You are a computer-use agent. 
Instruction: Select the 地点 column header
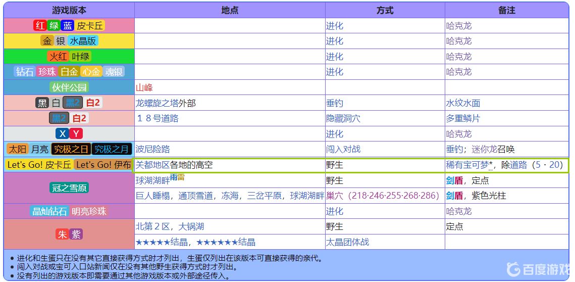click(x=230, y=10)
